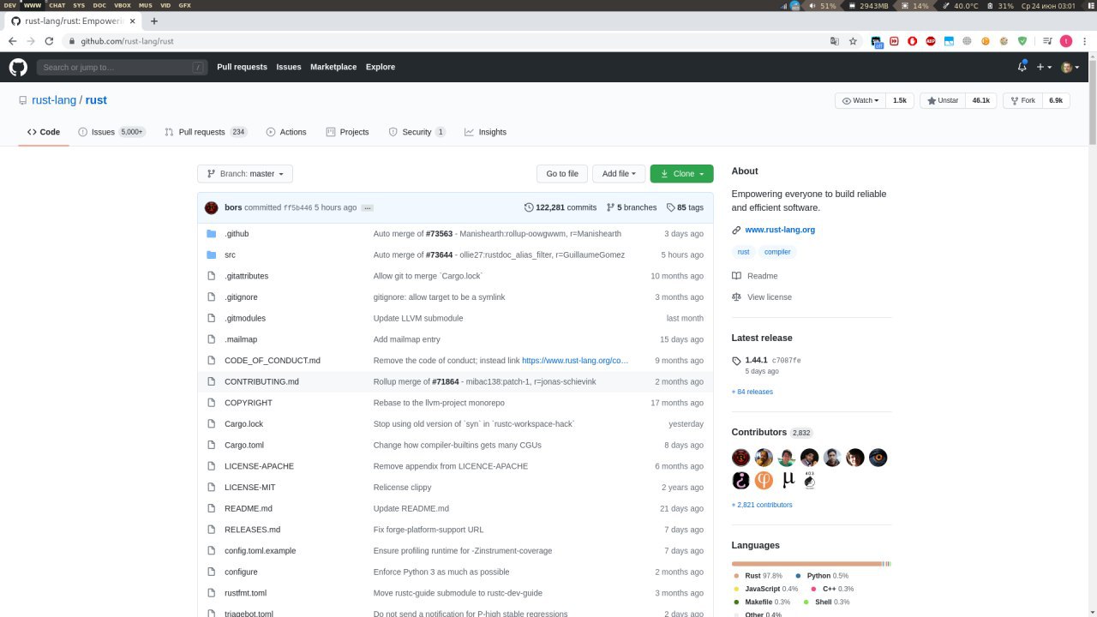
Task: Unstar the repository
Action: click(942, 100)
